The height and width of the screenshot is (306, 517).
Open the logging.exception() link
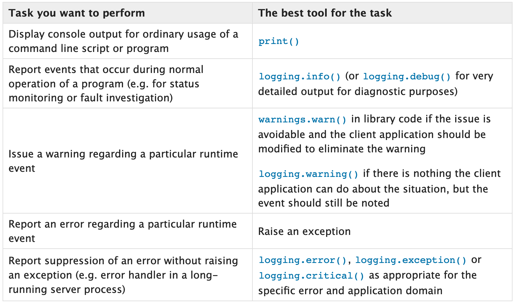click(411, 260)
